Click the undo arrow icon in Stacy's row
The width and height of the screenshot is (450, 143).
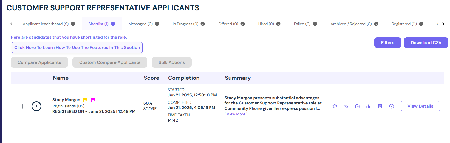(x=346, y=106)
